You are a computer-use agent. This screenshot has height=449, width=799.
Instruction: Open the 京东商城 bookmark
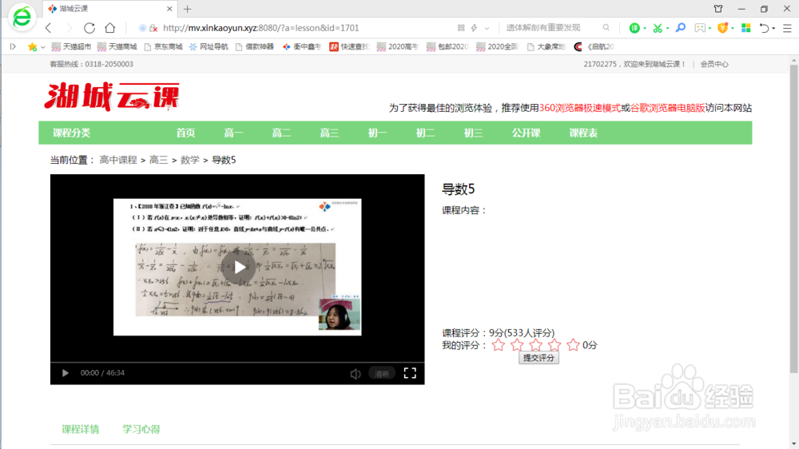click(x=163, y=46)
